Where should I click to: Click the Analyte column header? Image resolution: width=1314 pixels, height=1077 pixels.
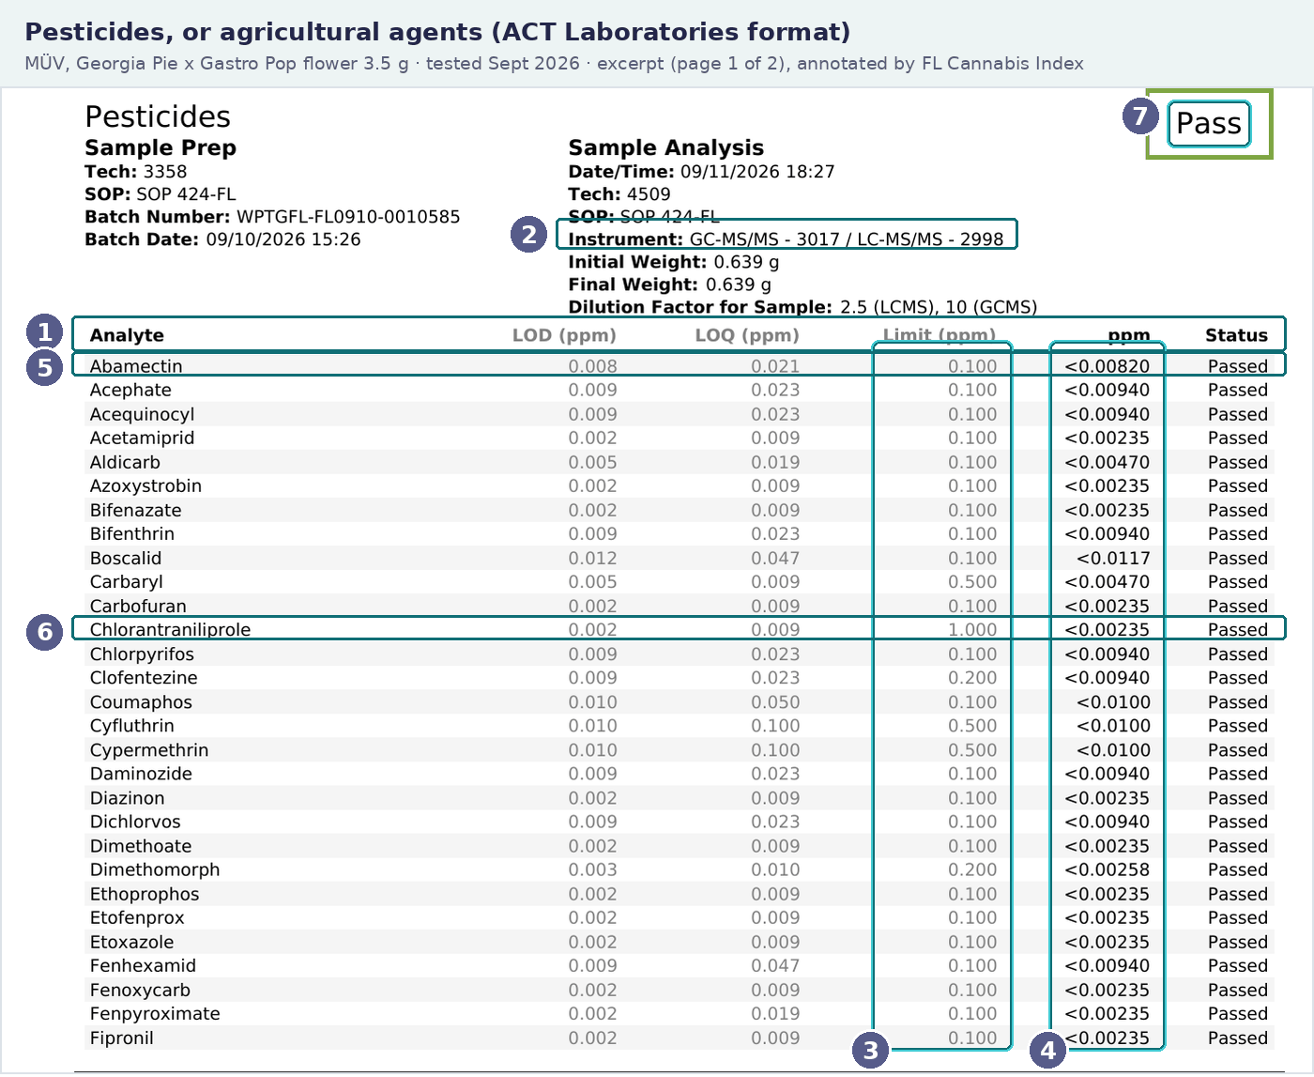pyautogui.click(x=127, y=335)
